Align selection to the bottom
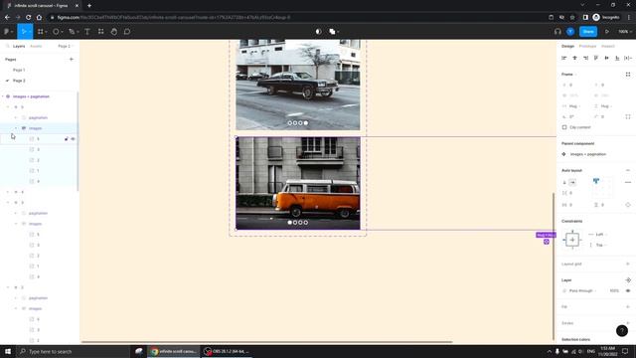This screenshot has width=636, height=358. (617, 58)
